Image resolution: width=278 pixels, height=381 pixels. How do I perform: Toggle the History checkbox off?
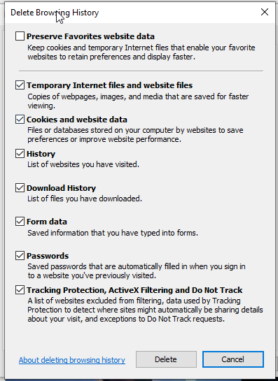click(20, 154)
